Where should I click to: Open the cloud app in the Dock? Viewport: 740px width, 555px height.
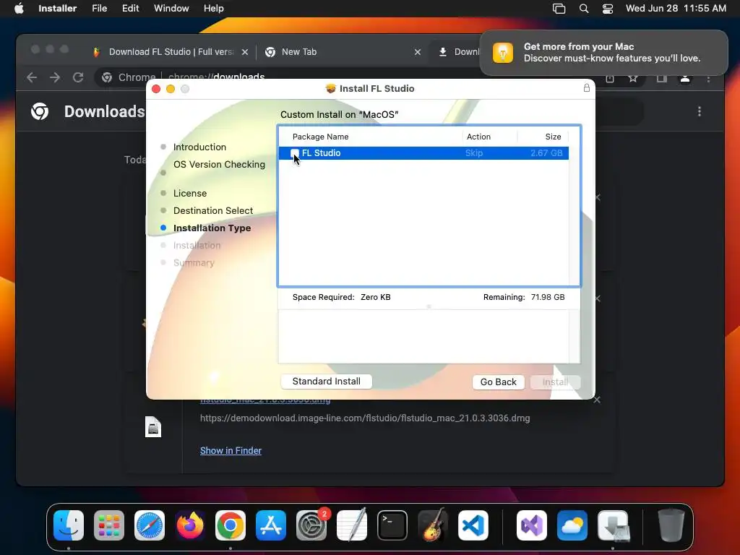572,525
